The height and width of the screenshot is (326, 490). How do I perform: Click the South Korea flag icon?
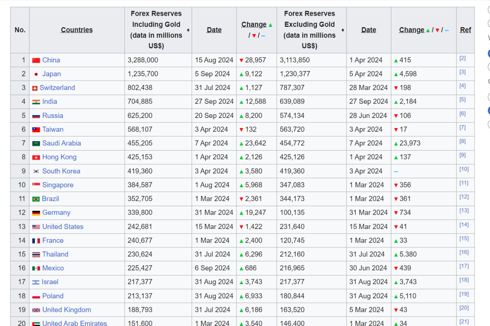(x=36, y=171)
